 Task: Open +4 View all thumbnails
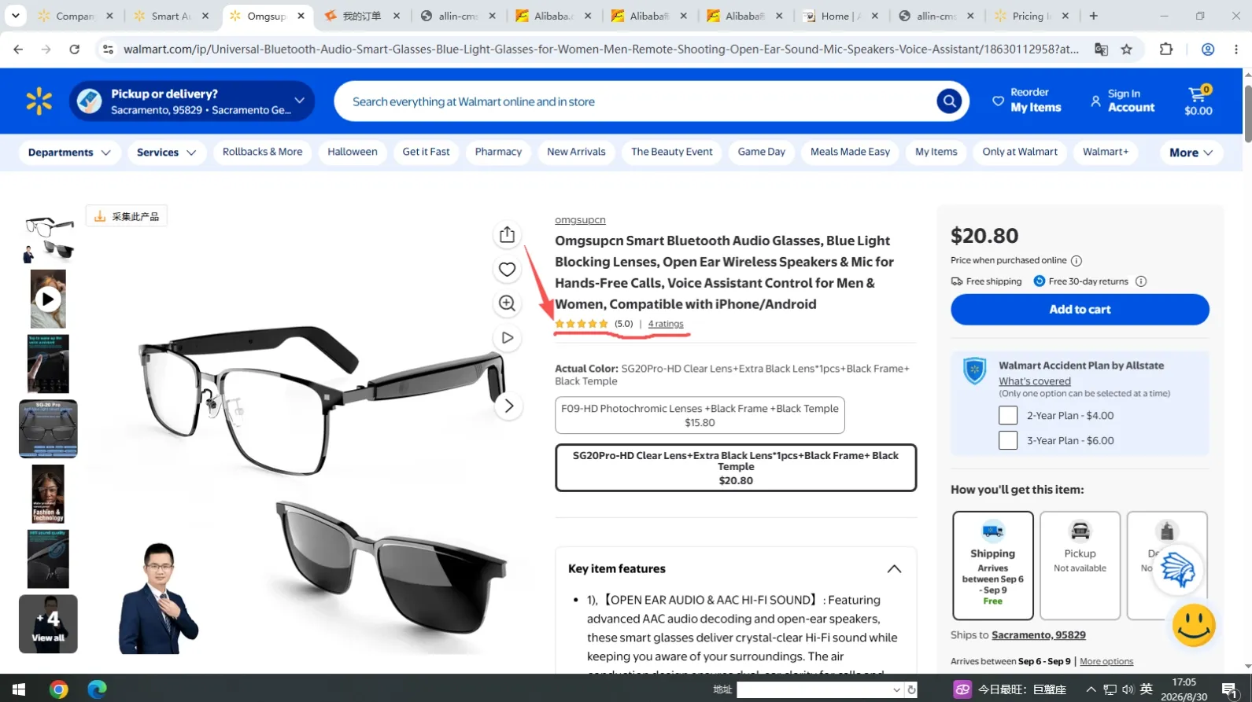point(48,624)
